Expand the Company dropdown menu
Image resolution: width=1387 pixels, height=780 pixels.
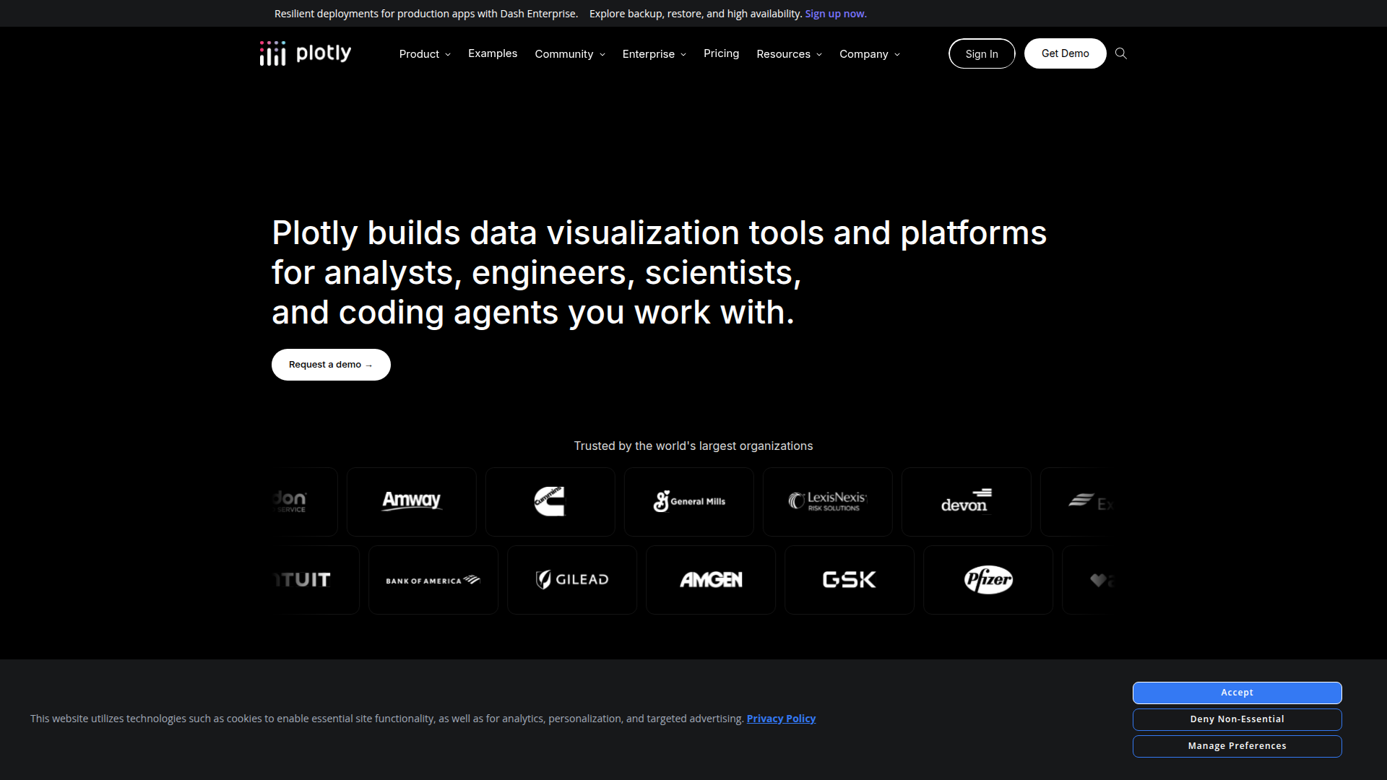[x=870, y=54]
